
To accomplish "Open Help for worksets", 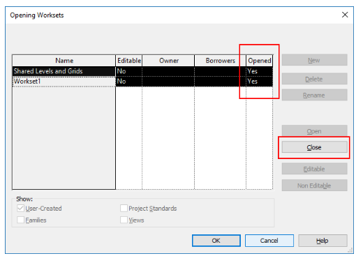I will click(x=323, y=241).
